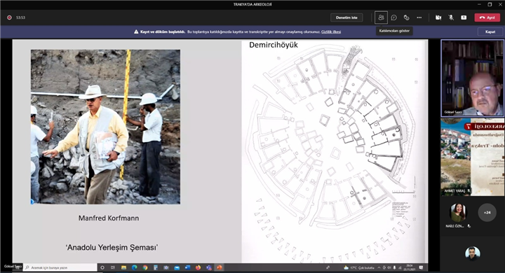The height and width of the screenshot is (273, 505).
Task: Click the speaker volume tray icon
Action: pyautogui.click(x=389, y=267)
